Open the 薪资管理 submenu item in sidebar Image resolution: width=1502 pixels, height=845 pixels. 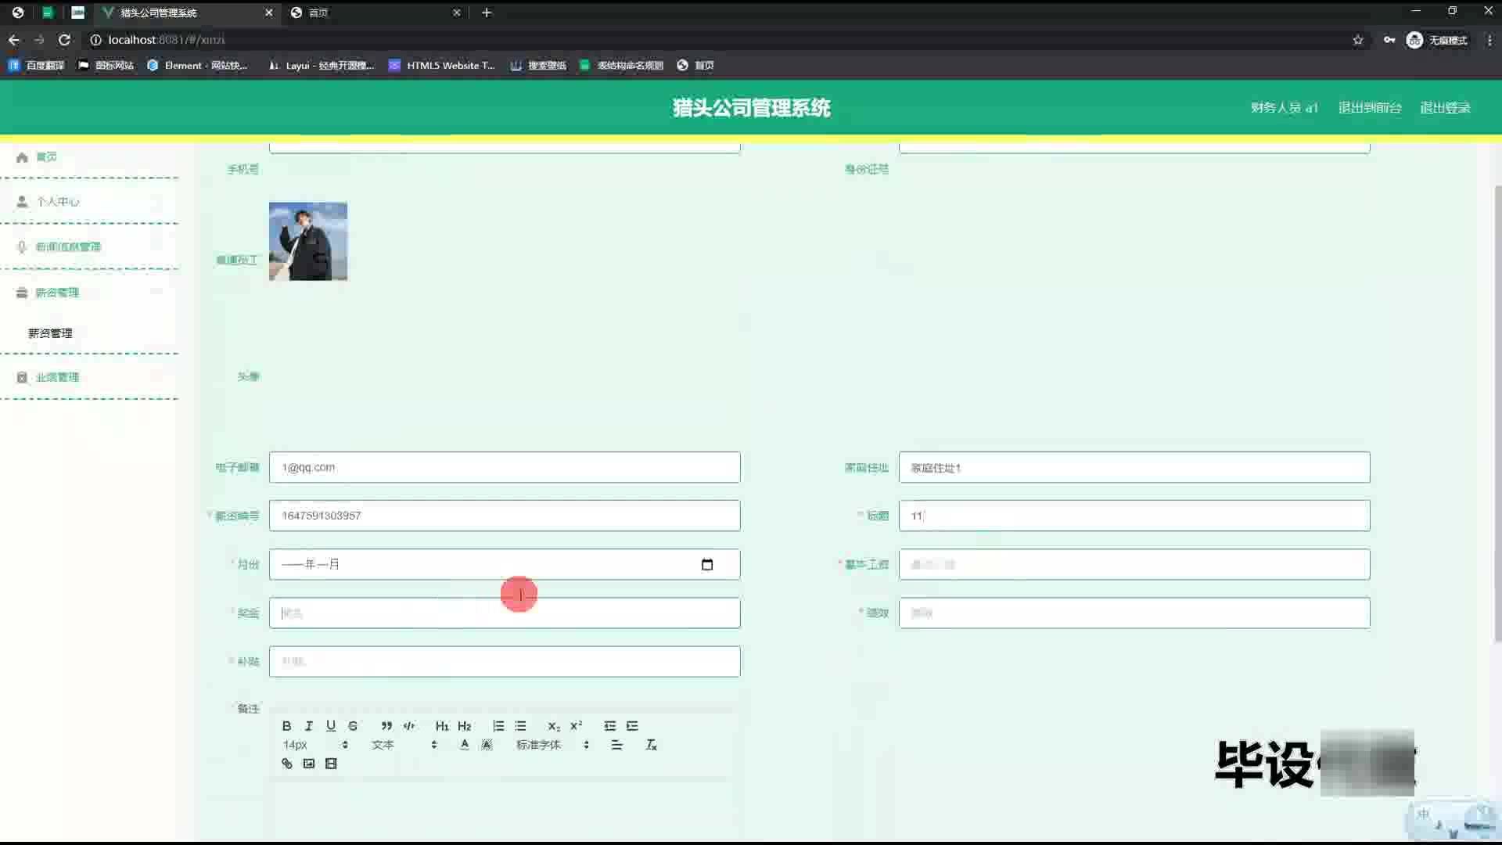50,333
